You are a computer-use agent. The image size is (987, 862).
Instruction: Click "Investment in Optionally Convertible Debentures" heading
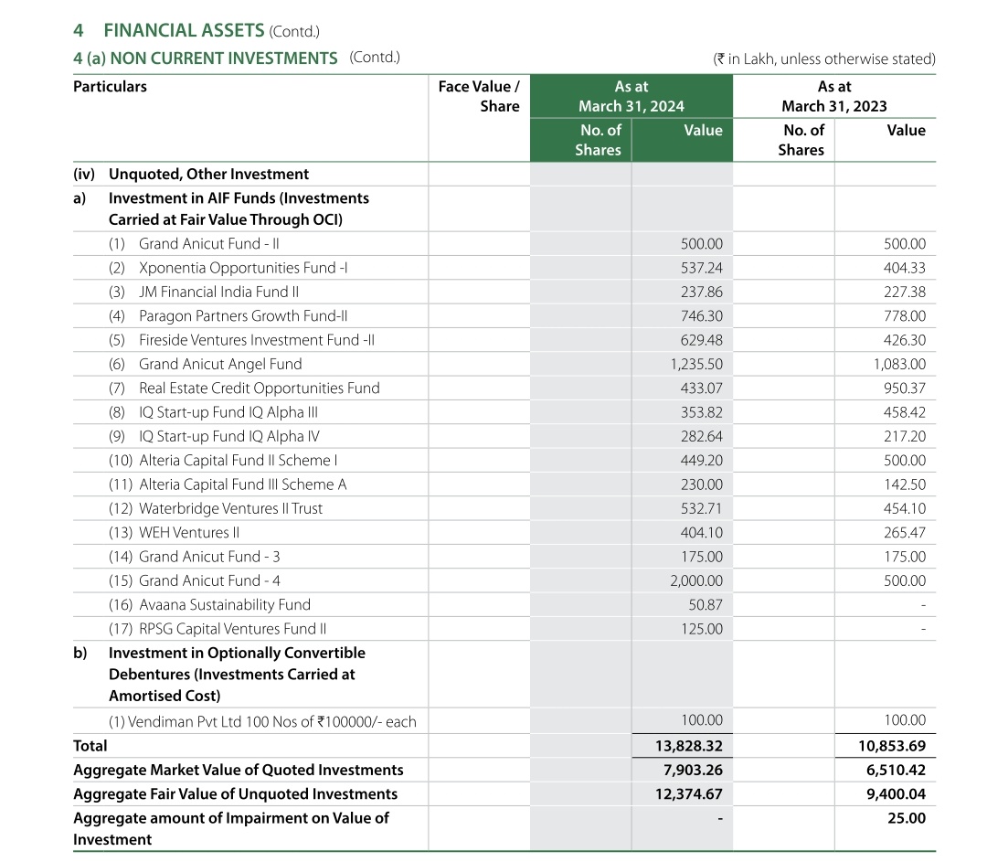tap(237, 675)
